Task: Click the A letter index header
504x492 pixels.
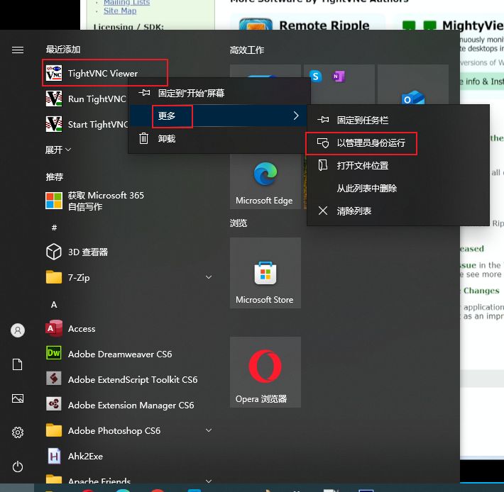Action: [x=54, y=304]
